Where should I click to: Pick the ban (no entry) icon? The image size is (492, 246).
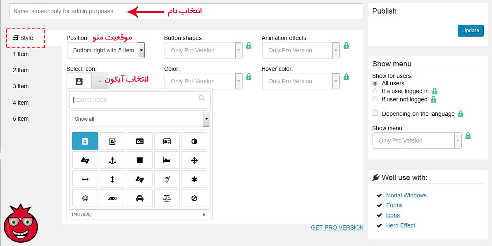(194, 197)
